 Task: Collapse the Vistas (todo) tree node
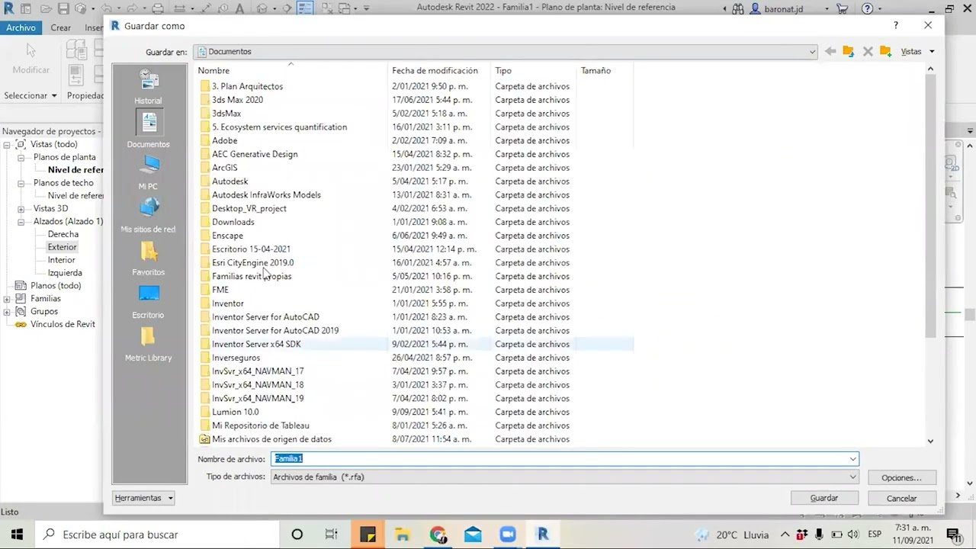7,144
